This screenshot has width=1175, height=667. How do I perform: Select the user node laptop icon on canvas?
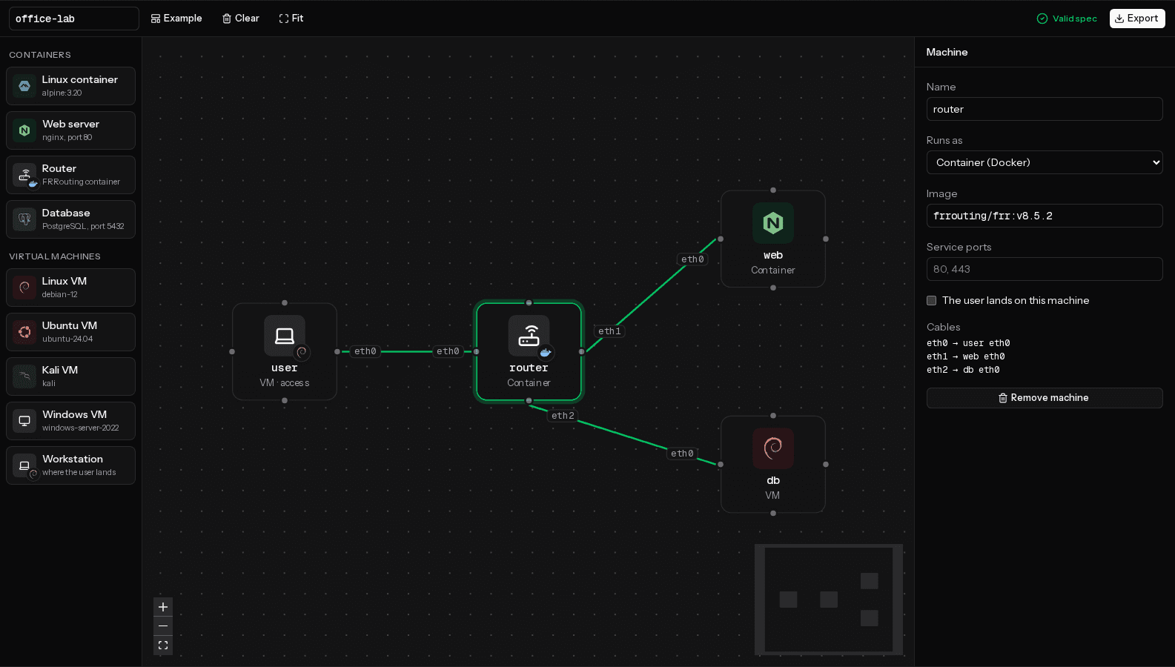(285, 336)
